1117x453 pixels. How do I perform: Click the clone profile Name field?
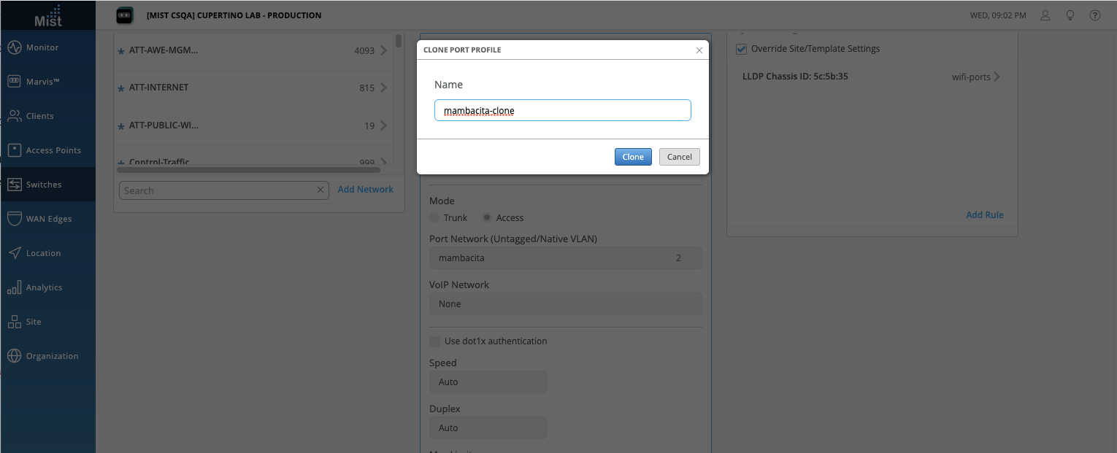(562, 111)
